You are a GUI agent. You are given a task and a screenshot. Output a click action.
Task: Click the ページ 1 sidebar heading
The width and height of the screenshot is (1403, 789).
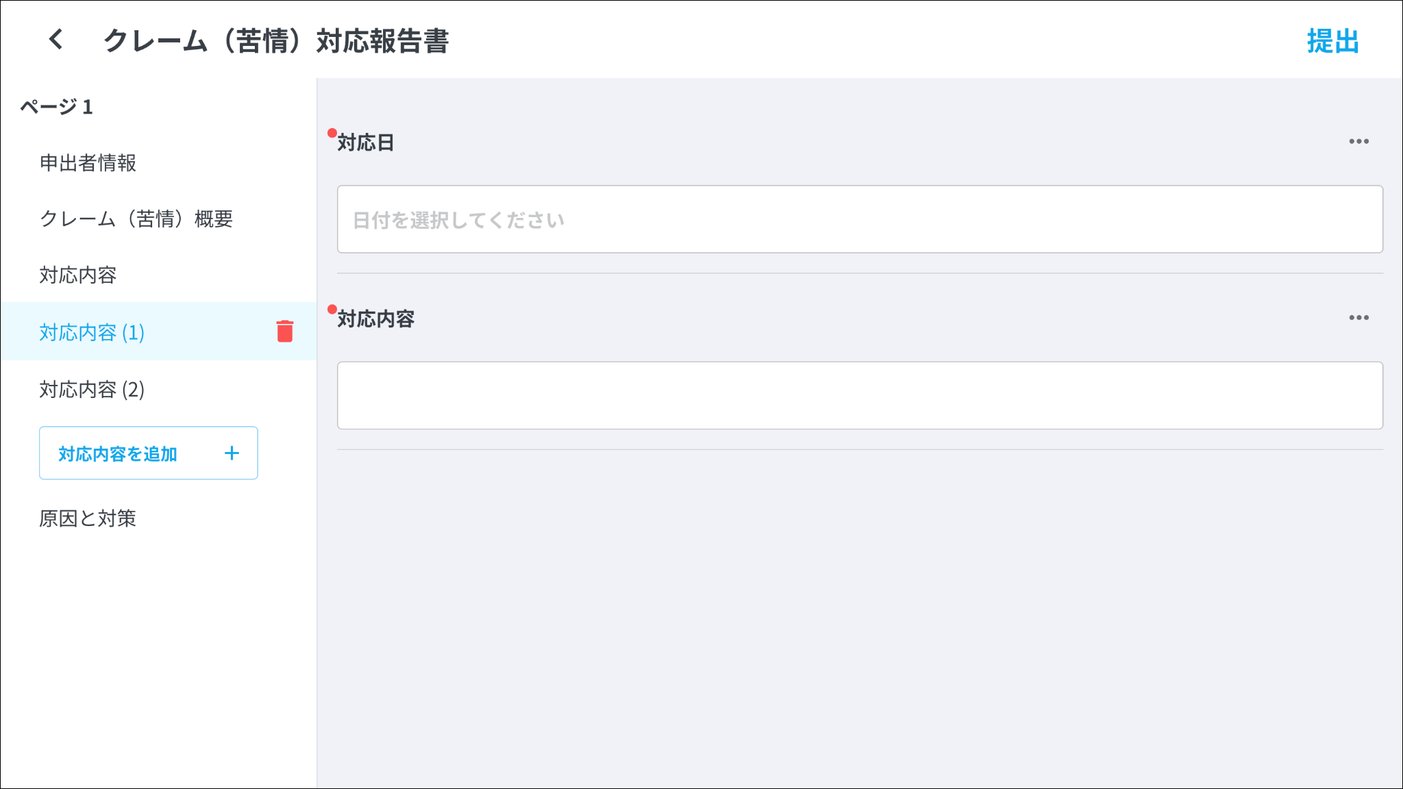pyautogui.click(x=56, y=107)
